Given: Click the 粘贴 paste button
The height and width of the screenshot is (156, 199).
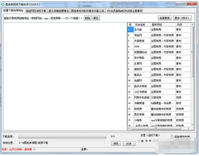Looking at the screenshot, I should [x=88, y=18].
